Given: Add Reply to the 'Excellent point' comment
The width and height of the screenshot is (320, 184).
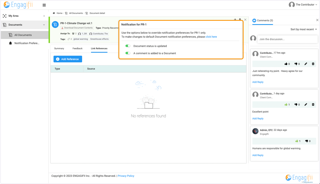Looking at the screenshot, I should point(258,118).
